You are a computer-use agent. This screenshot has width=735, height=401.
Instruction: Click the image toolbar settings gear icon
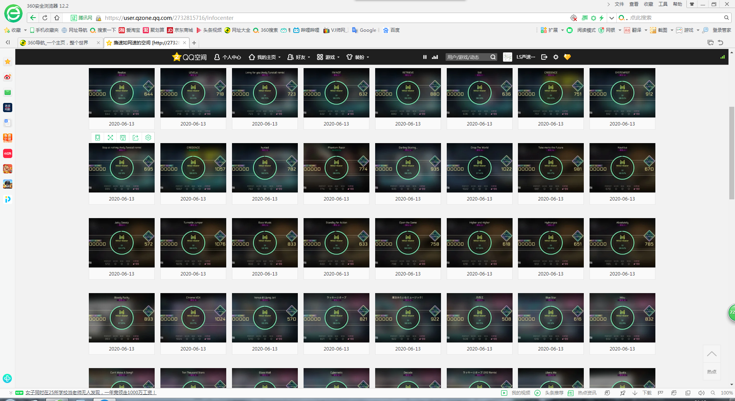point(148,137)
